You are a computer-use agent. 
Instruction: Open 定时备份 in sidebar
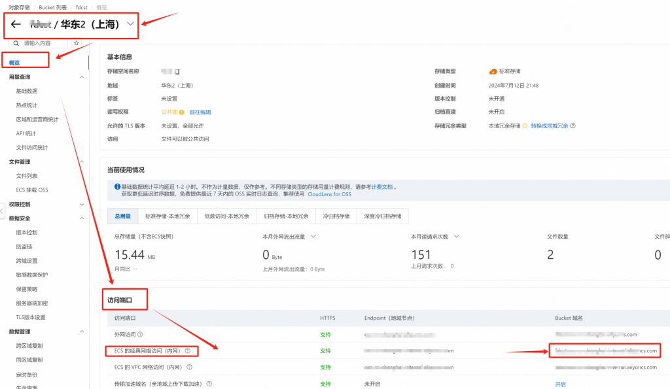[x=26, y=375]
